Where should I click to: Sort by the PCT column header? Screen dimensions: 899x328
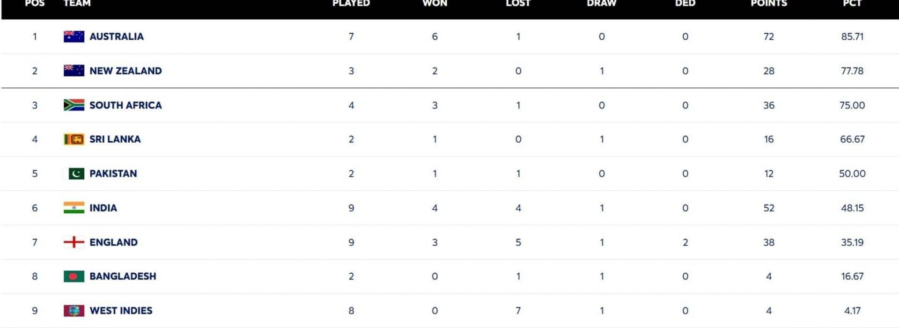(852, 4)
